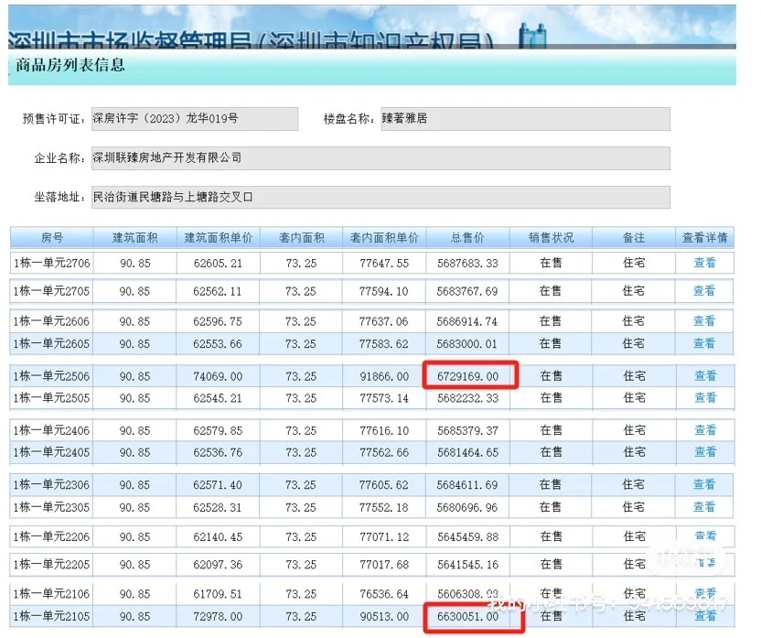Click the 企业名称 field 深圳联臻房地产开发有限公司
761x638 pixels.
(380, 157)
